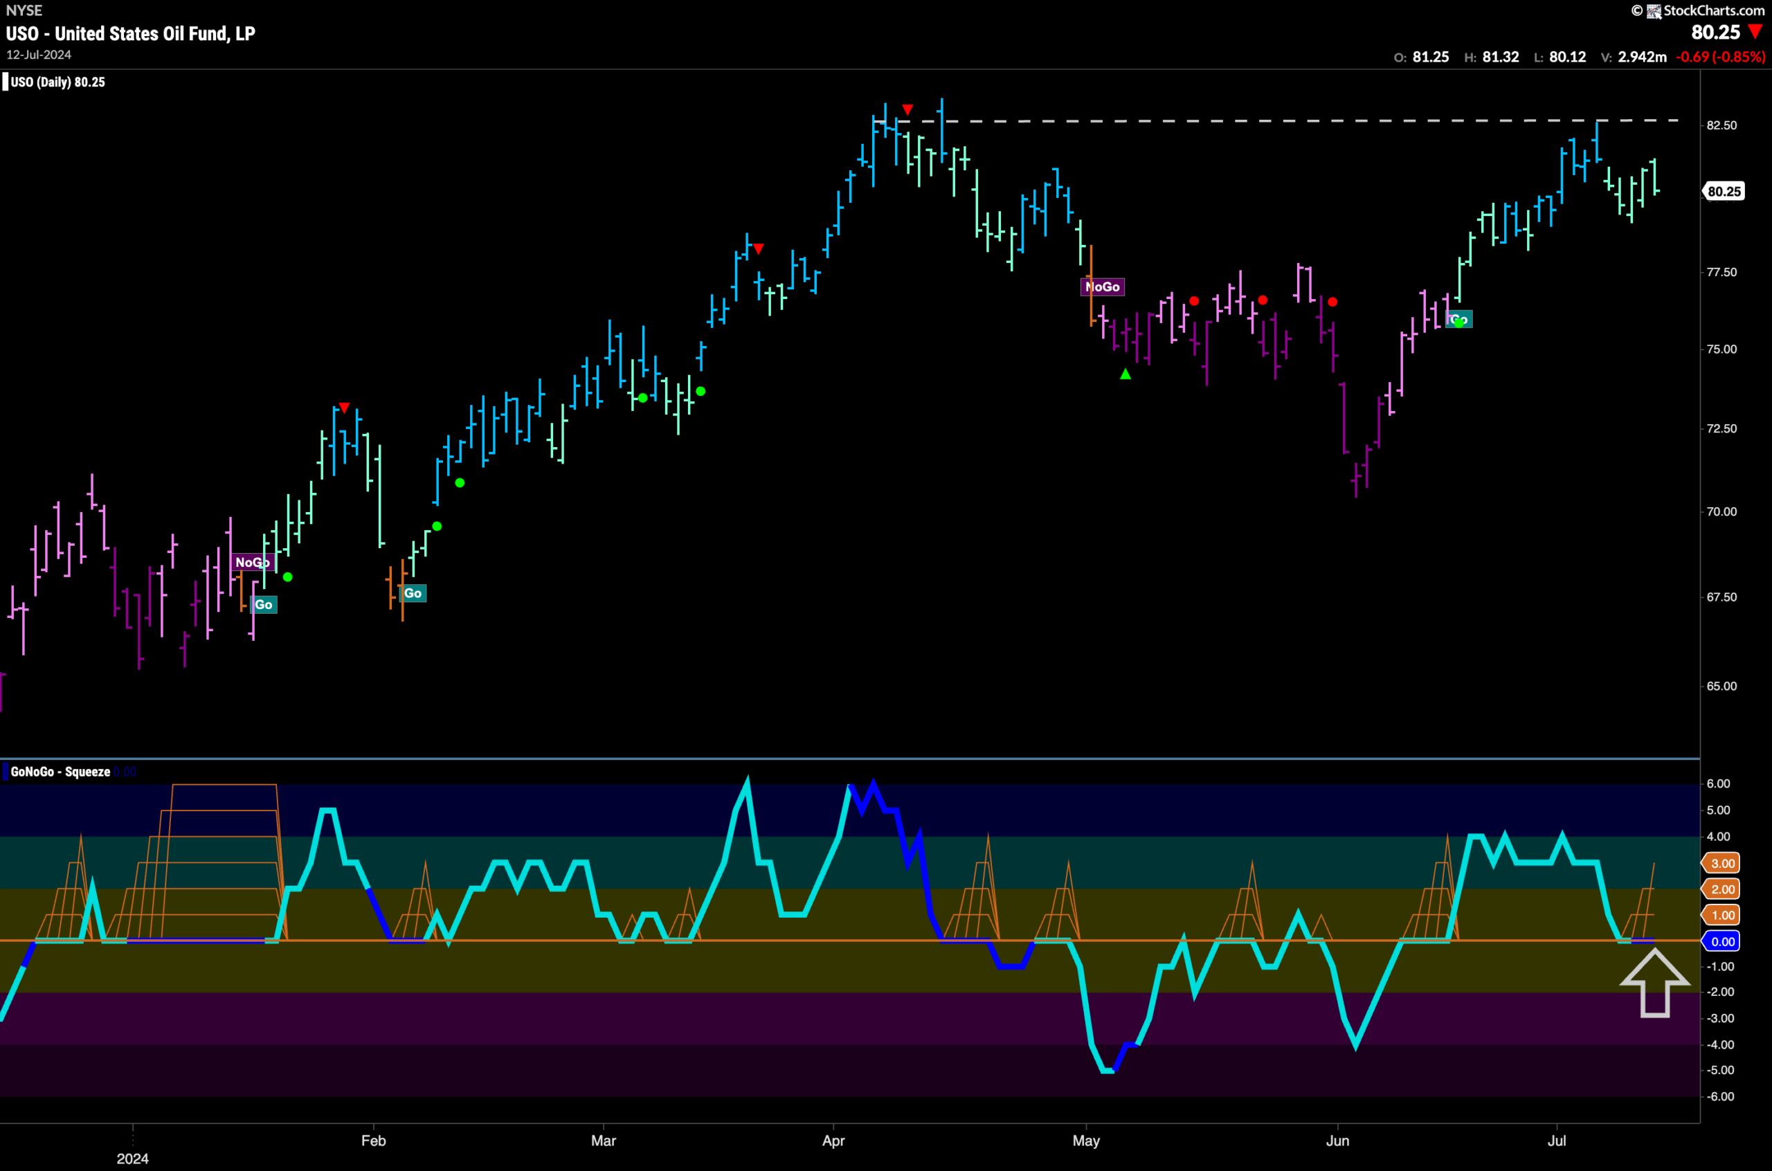Click the blue 0.00 oscillator tag

pos(1722,941)
